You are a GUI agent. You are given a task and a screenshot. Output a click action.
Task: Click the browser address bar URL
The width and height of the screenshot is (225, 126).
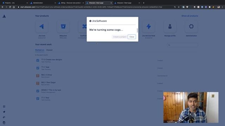(91, 7)
